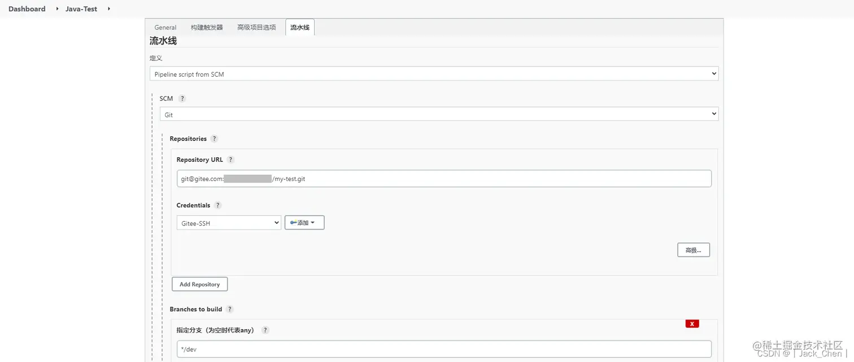The width and height of the screenshot is (854, 362).
Task: Focus the branch specifier */dev field
Action: [x=444, y=349]
